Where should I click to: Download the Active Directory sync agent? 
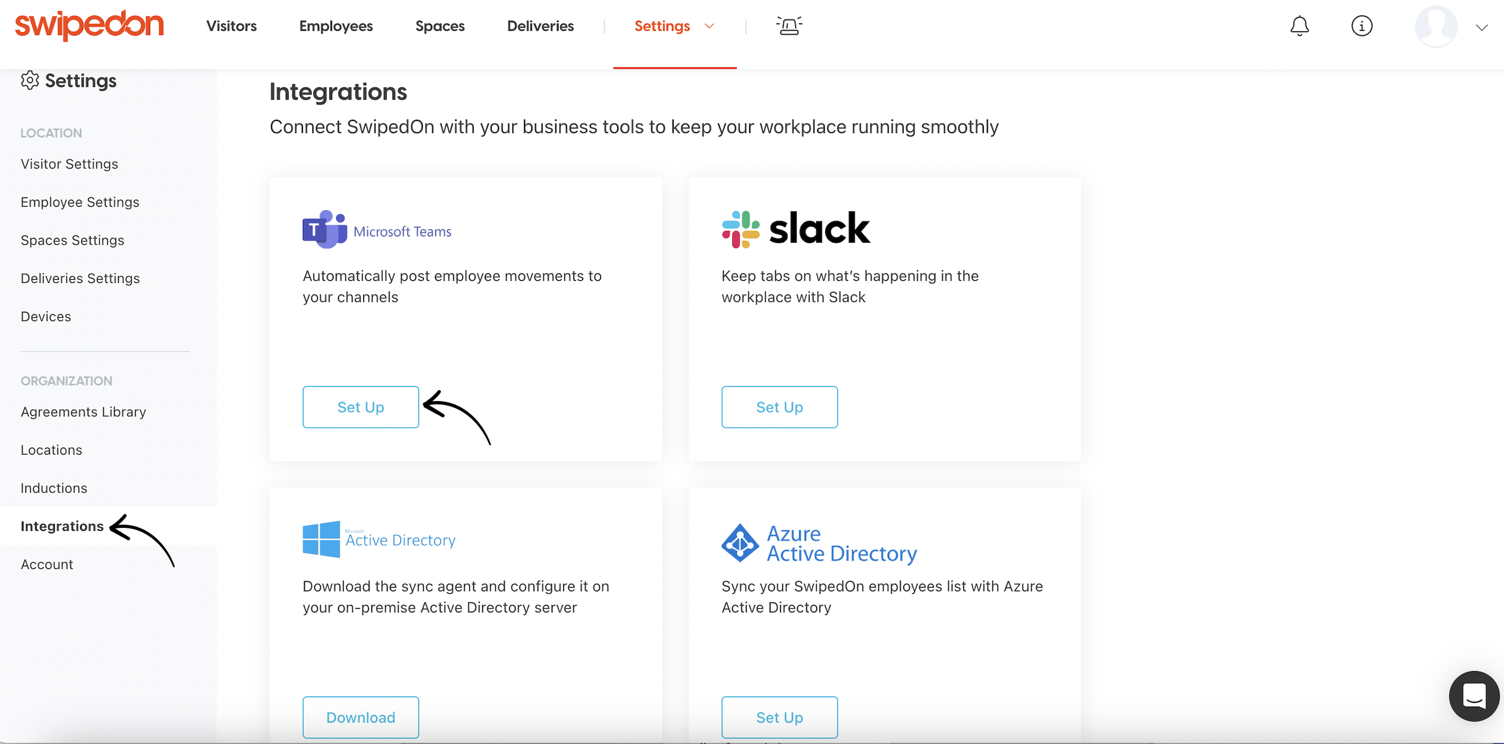(x=360, y=717)
